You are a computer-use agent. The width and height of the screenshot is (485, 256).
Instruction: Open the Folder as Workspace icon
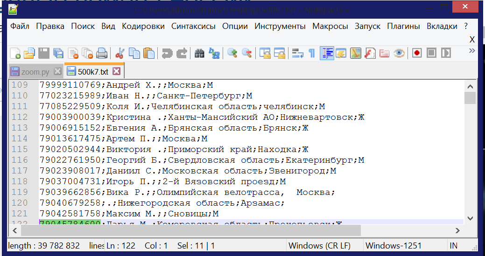pos(384,54)
